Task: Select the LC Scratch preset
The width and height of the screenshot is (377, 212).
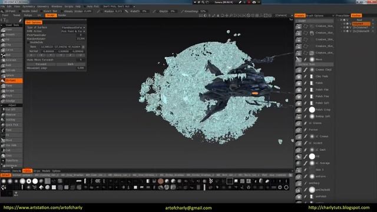Action: [314, 143]
